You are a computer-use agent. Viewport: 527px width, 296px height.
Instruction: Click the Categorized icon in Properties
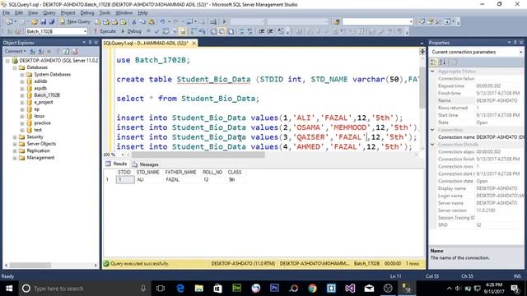click(x=434, y=62)
